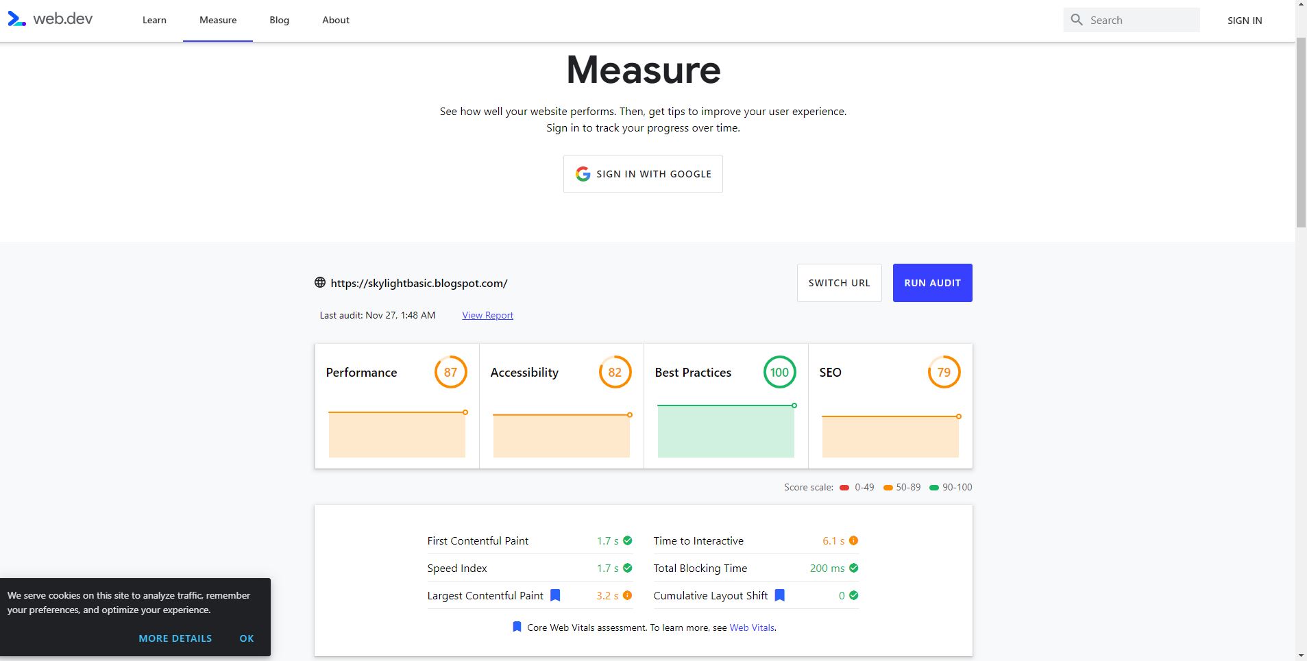1307x661 pixels.
Task: Click the Measure page heading
Action: [643, 69]
